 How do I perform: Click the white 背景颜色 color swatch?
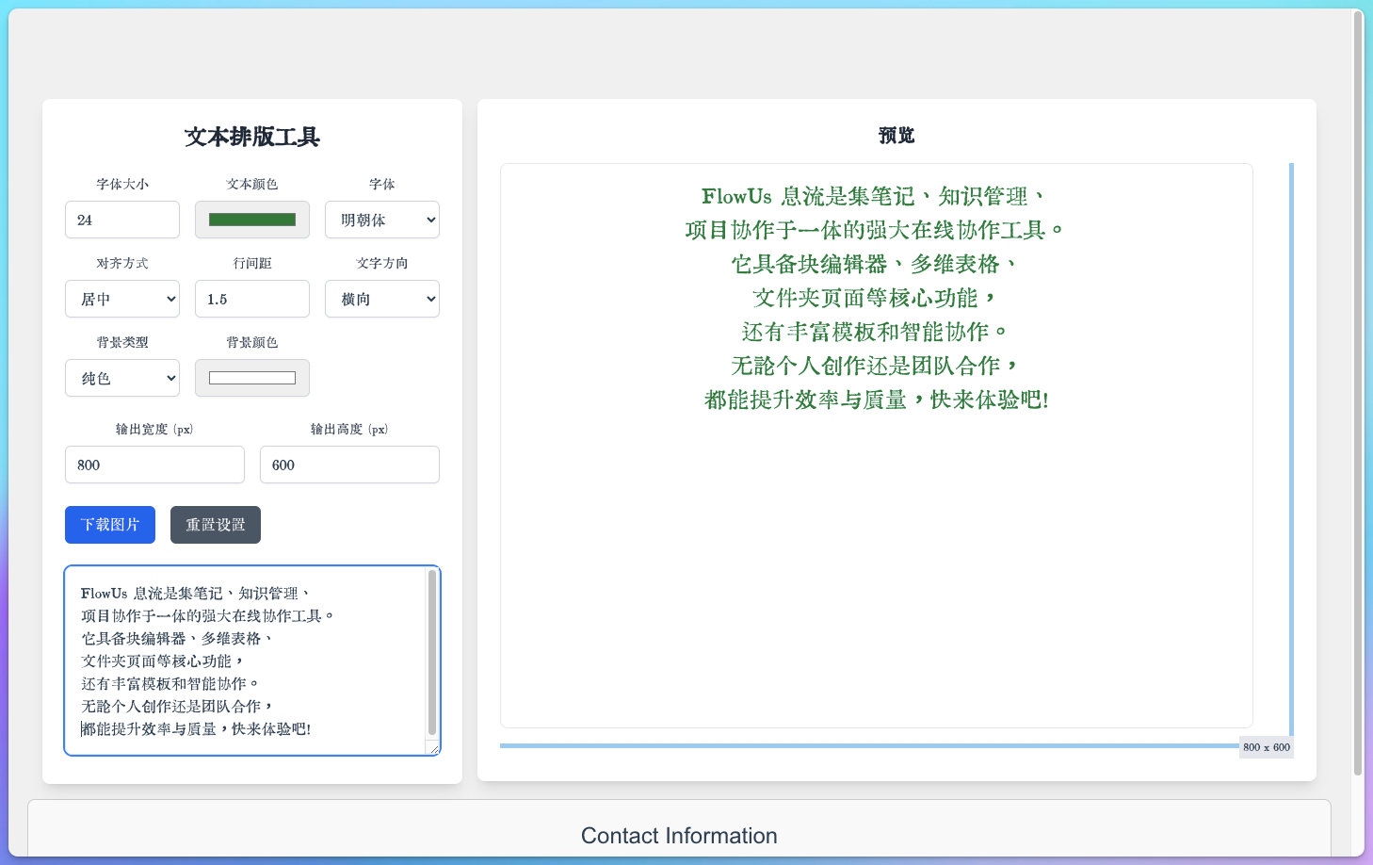coord(251,378)
